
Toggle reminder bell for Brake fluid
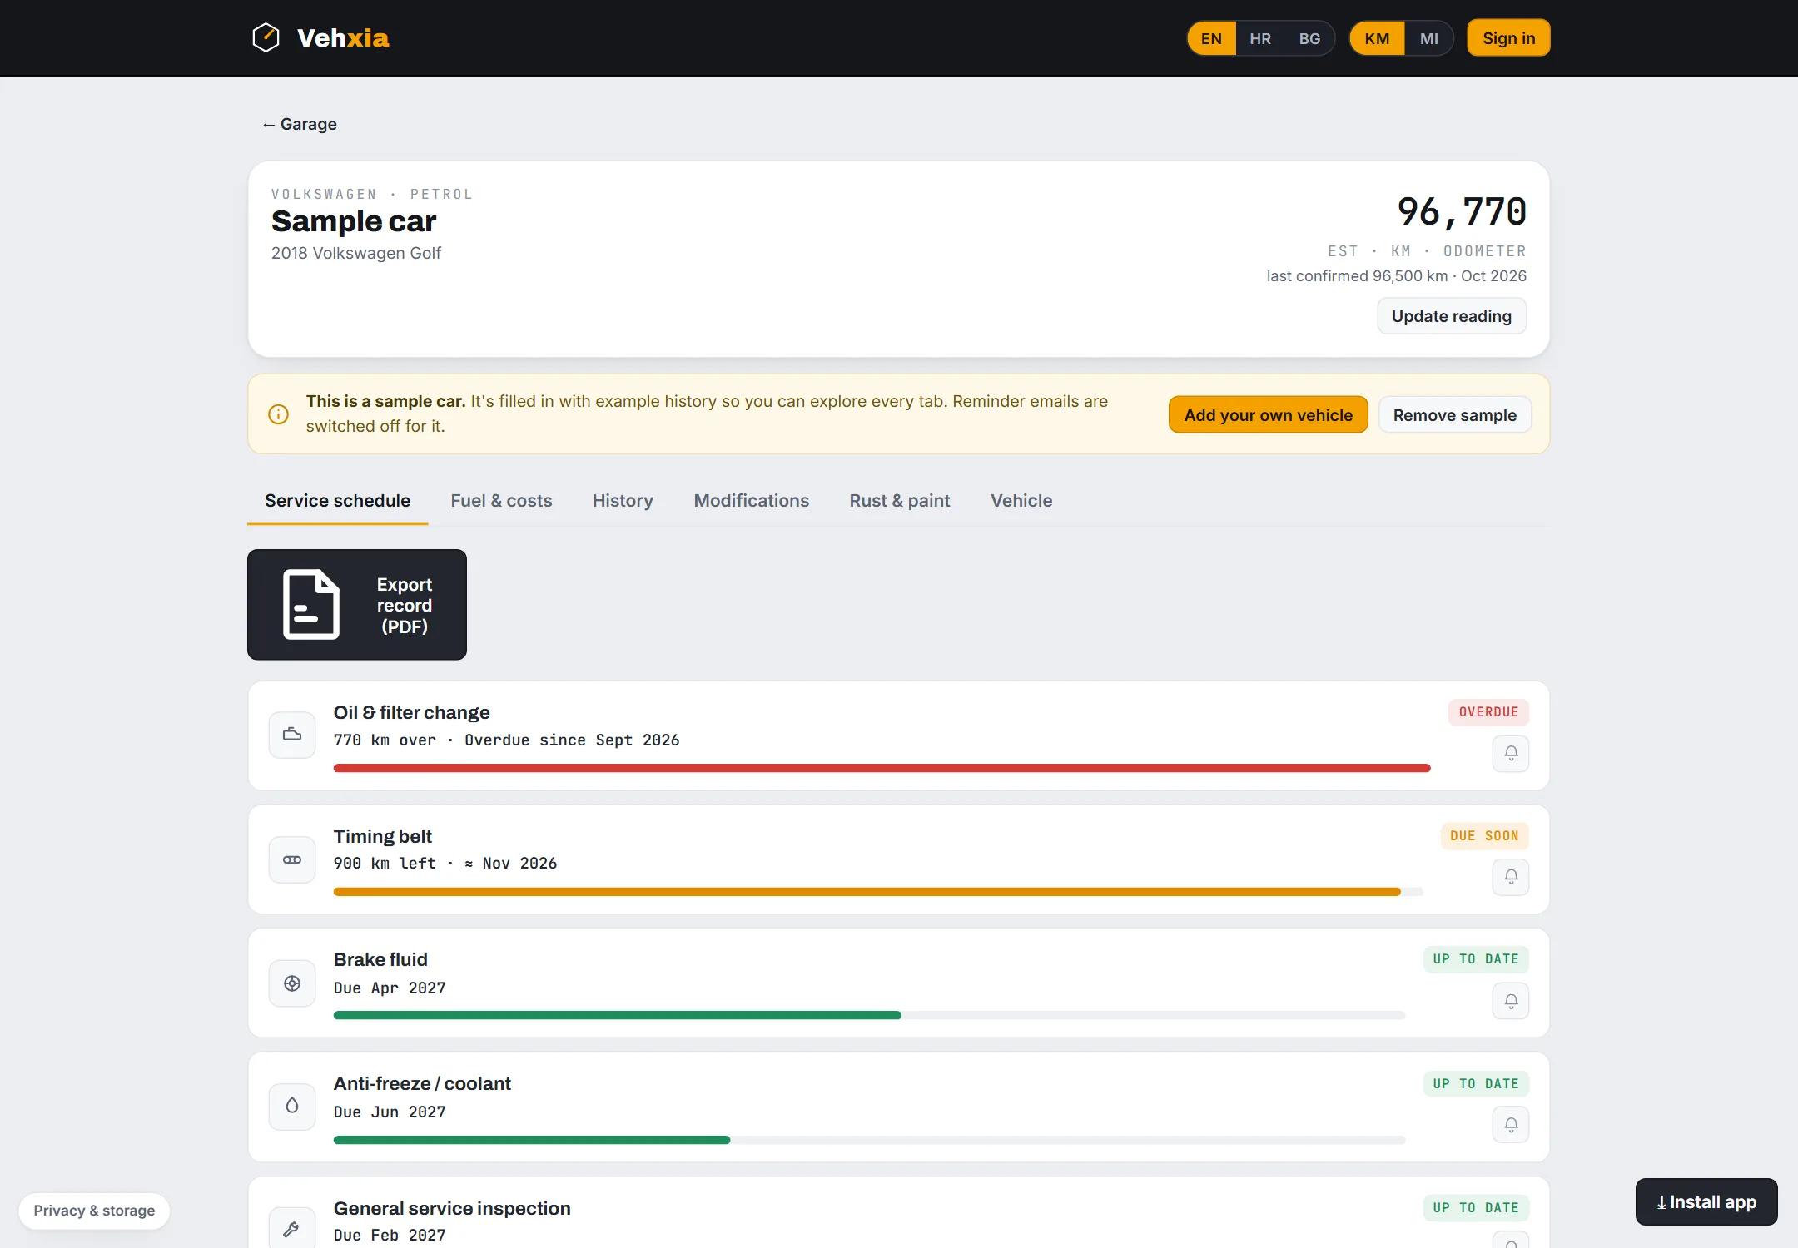1511,1001
